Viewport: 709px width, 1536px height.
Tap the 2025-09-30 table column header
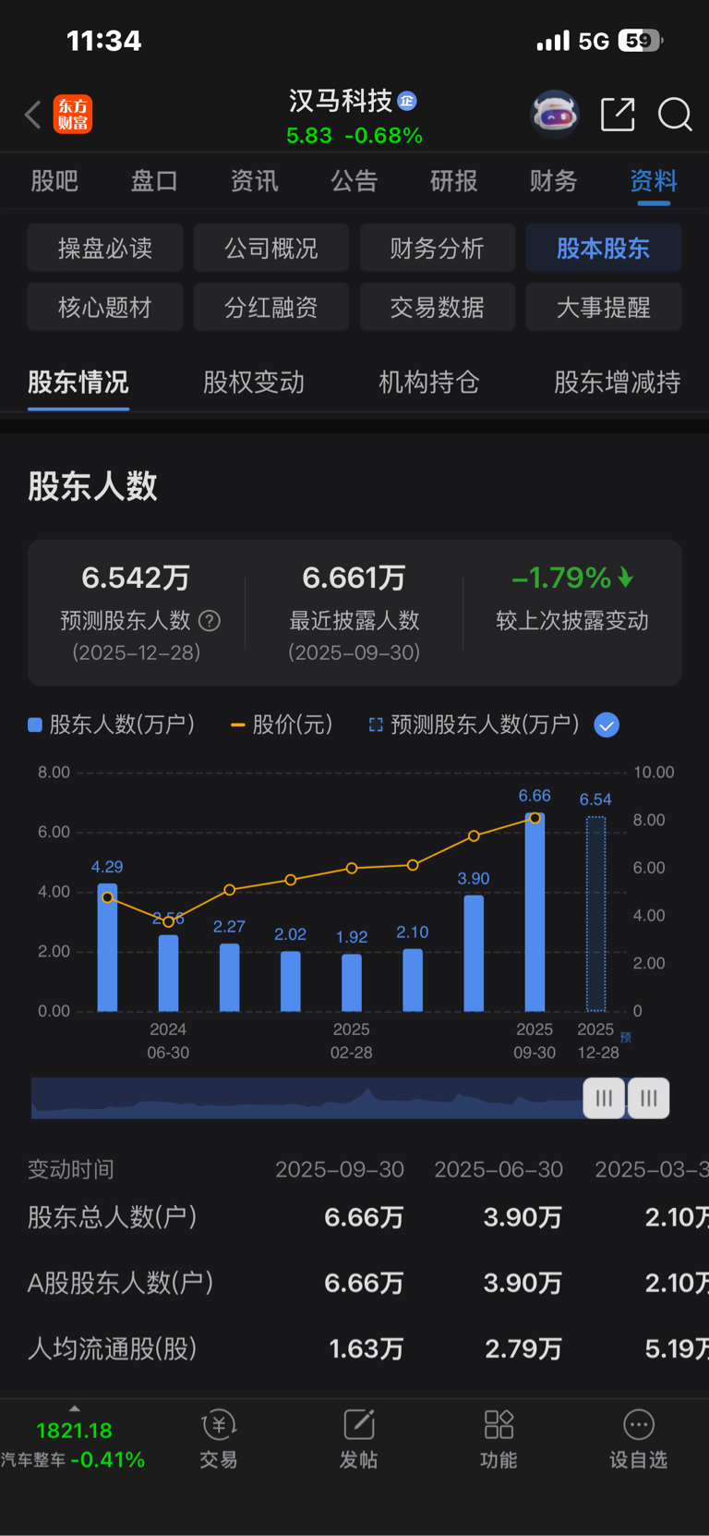[340, 1169]
